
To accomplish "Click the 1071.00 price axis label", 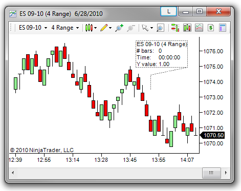I will click(x=213, y=128).
